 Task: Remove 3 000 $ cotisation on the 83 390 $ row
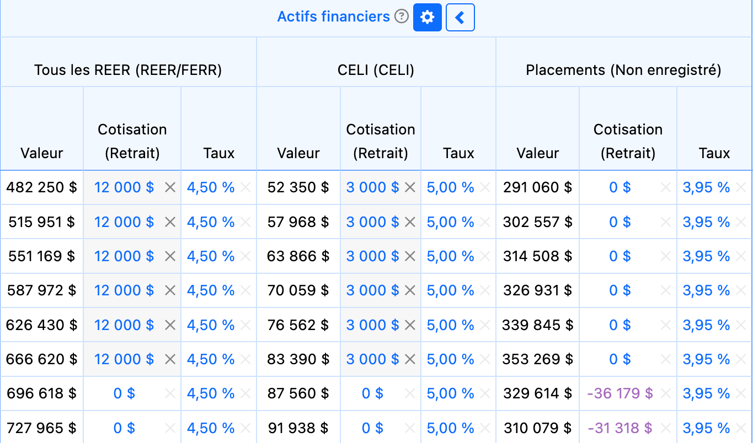coord(409,360)
